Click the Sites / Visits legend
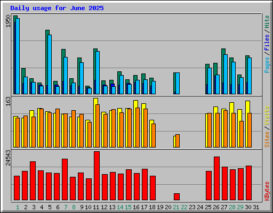This screenshot has width=273, height=213. 267,127
